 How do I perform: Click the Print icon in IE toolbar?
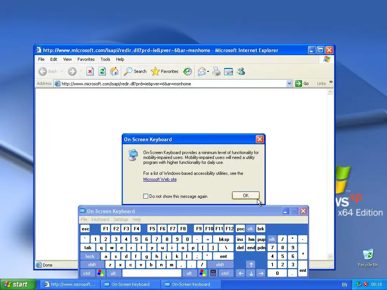(x=217, y=71)
